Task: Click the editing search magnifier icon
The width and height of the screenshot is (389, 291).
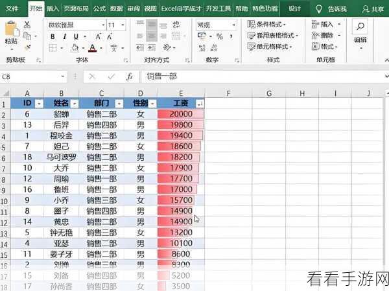Action: point(360,27)
